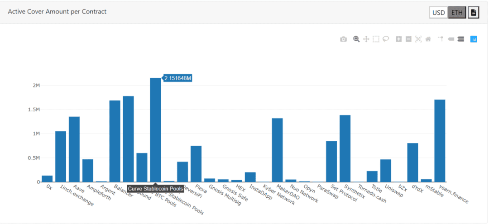Select the dYdX bar
489x224 pixels.
(x=412, y=162)
